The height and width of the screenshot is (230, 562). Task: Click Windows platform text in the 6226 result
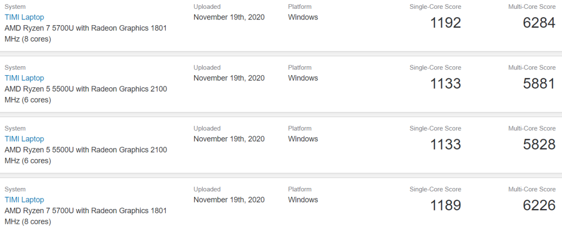[x=303, y=200]
